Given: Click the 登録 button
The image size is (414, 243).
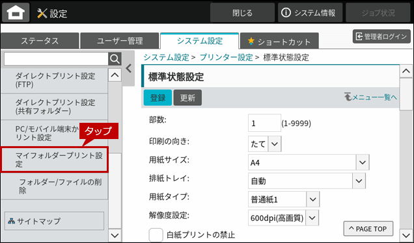Looking at the screenshot, I should click(x=158, y=97).
